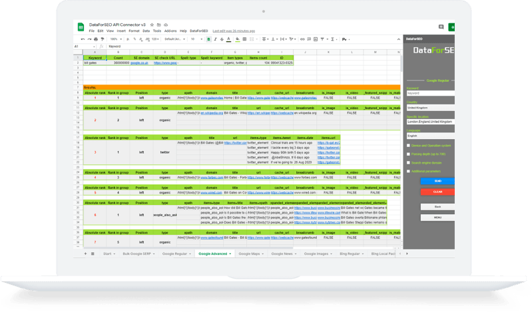The width and height of the screenshot is (532, 312).
Task: Switch to the Google Regular sheet tab
Action: coord(176,253)
